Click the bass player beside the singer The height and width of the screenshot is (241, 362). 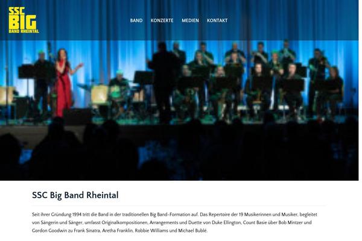coord(42,86)
